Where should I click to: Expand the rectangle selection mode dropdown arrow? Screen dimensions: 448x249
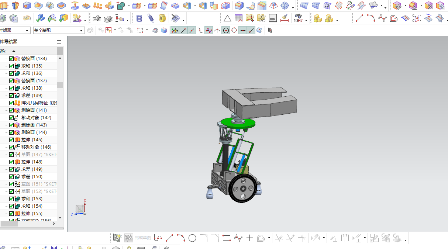[147, 31]
